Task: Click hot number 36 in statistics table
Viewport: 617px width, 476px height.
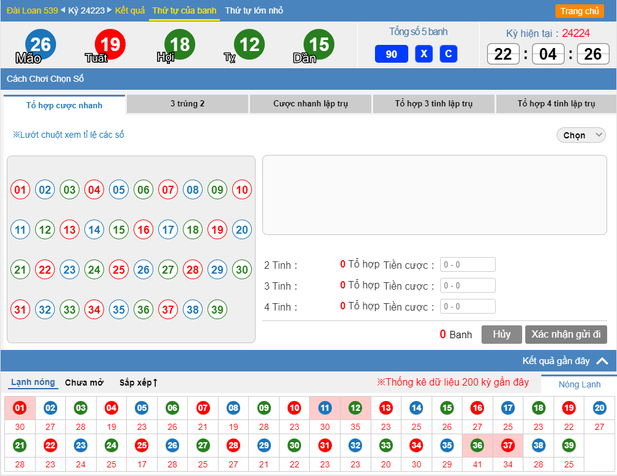Action: pos(477,446)
